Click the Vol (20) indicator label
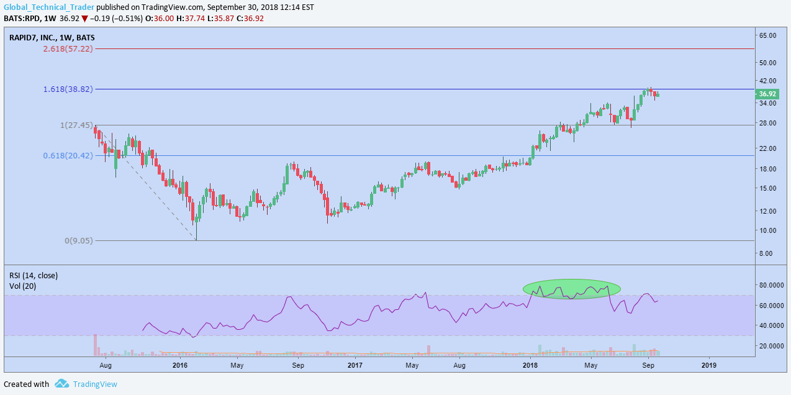 (x=22, y=286)
